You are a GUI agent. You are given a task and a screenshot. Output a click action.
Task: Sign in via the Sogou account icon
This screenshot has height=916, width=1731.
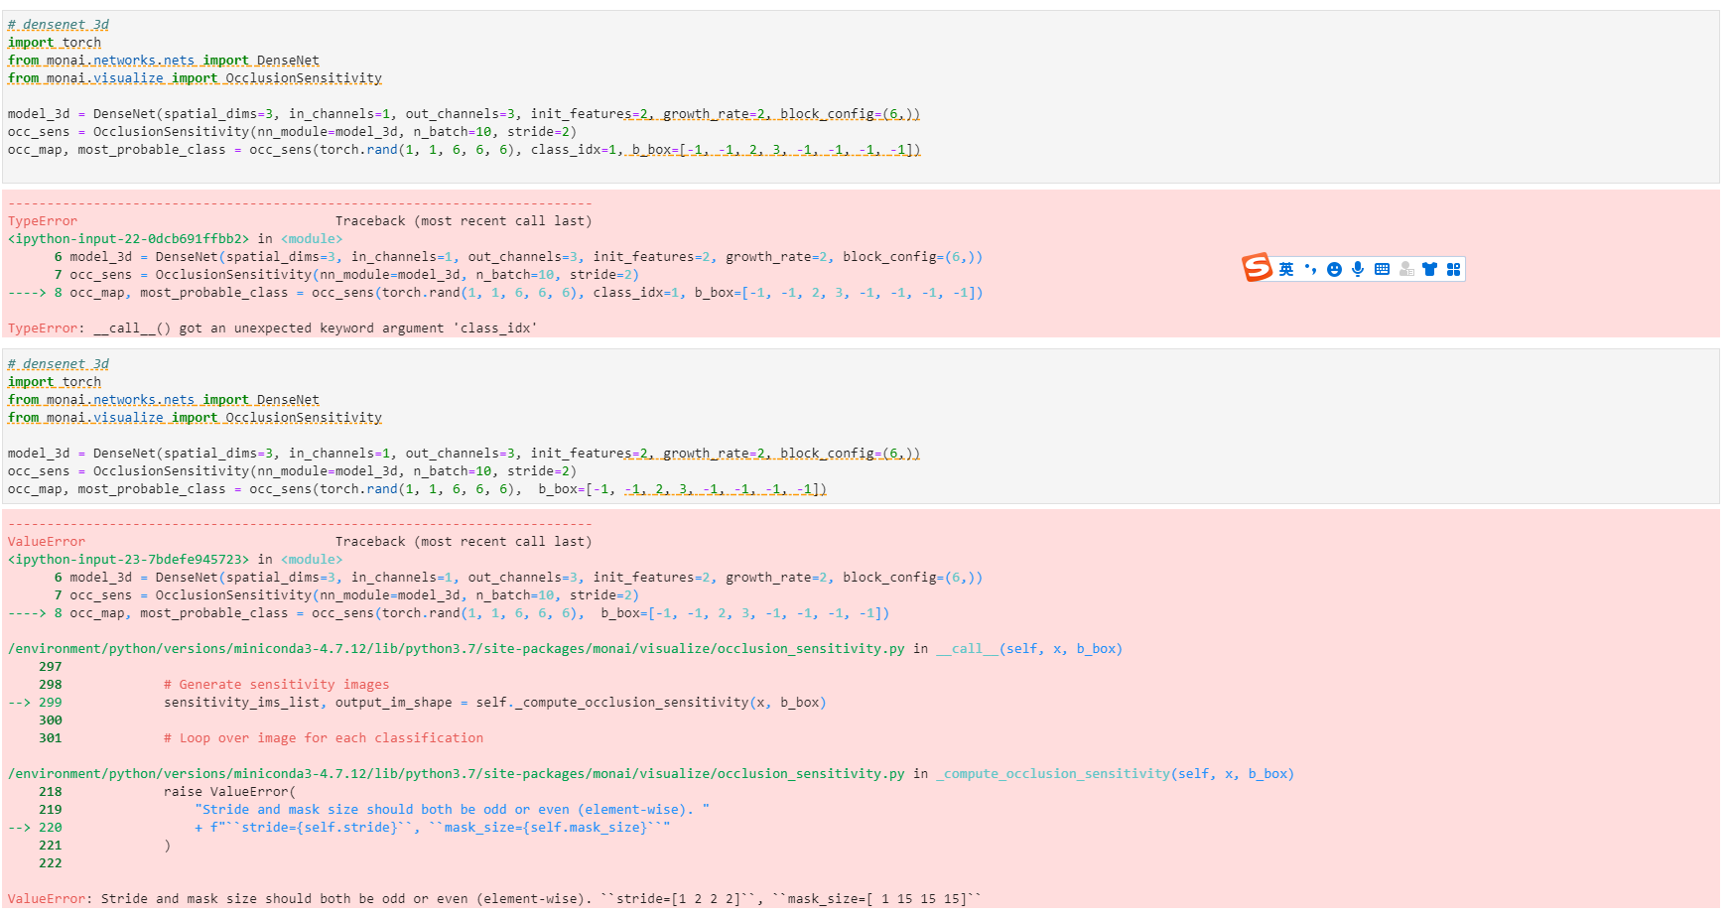(1405, 268)
